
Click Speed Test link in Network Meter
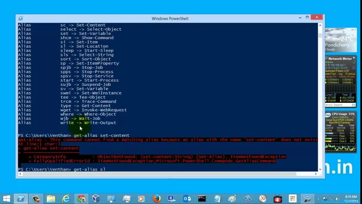tap(330, 74)
